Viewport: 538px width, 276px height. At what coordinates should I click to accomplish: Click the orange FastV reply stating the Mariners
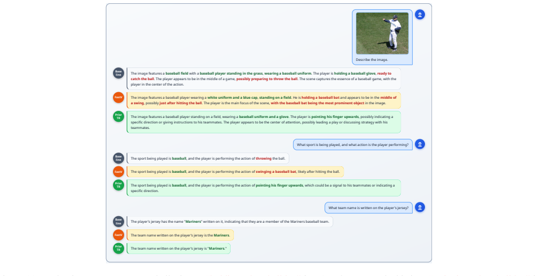point(180,235)
